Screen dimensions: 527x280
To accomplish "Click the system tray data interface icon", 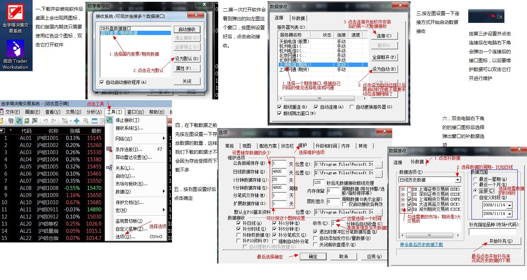I will pyautogui.click(x=499, y=16).
